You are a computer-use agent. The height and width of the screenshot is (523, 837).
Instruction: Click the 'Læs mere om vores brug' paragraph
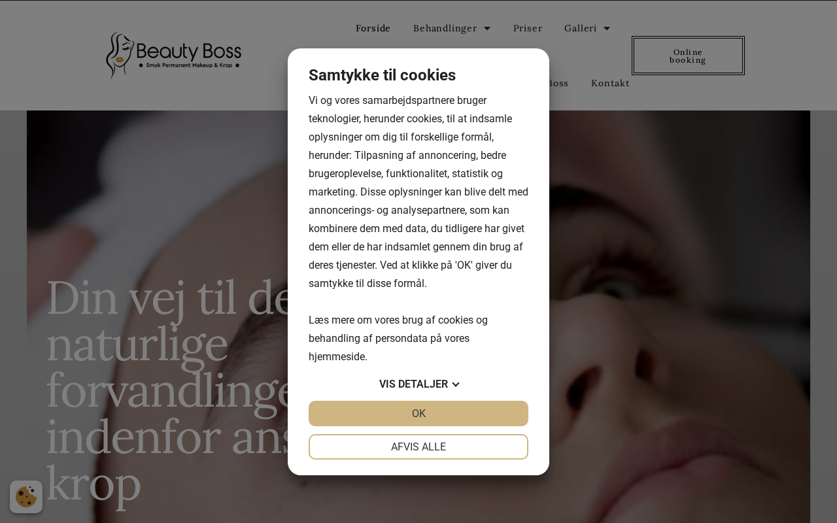point(399,339)
